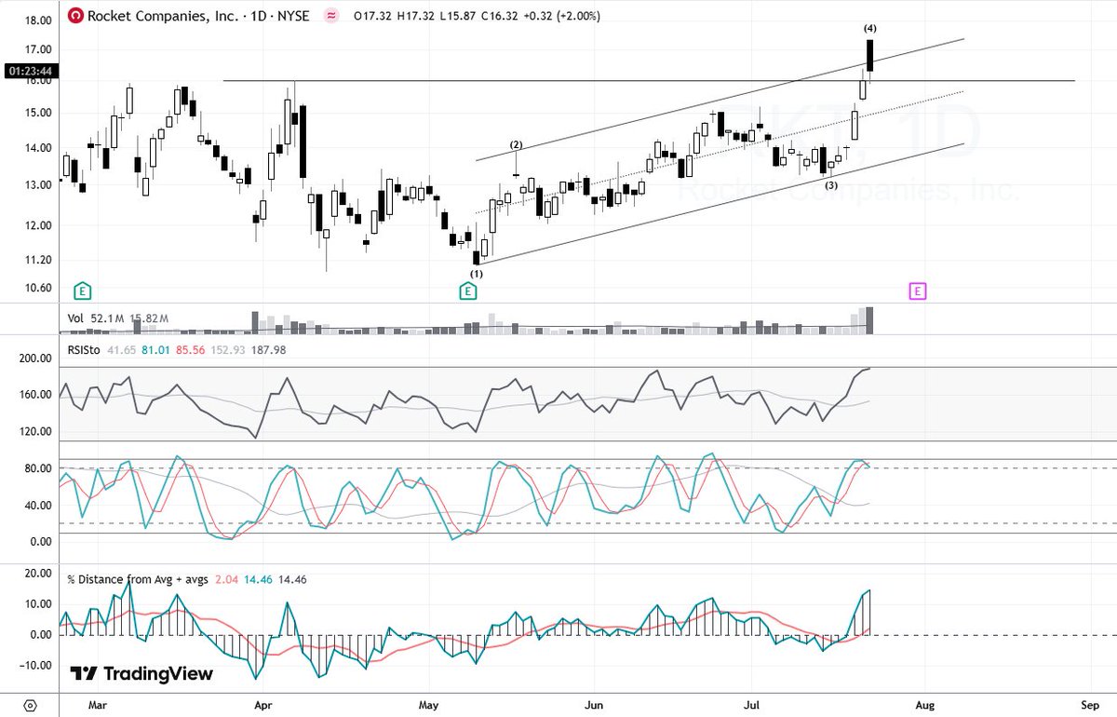Click the 11.20 price axis label
The width and height of the screenshot is (1117, 717).
point(38,260)
